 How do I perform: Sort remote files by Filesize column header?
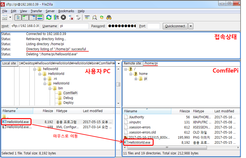pyautogui.click(x=185, y=111)
